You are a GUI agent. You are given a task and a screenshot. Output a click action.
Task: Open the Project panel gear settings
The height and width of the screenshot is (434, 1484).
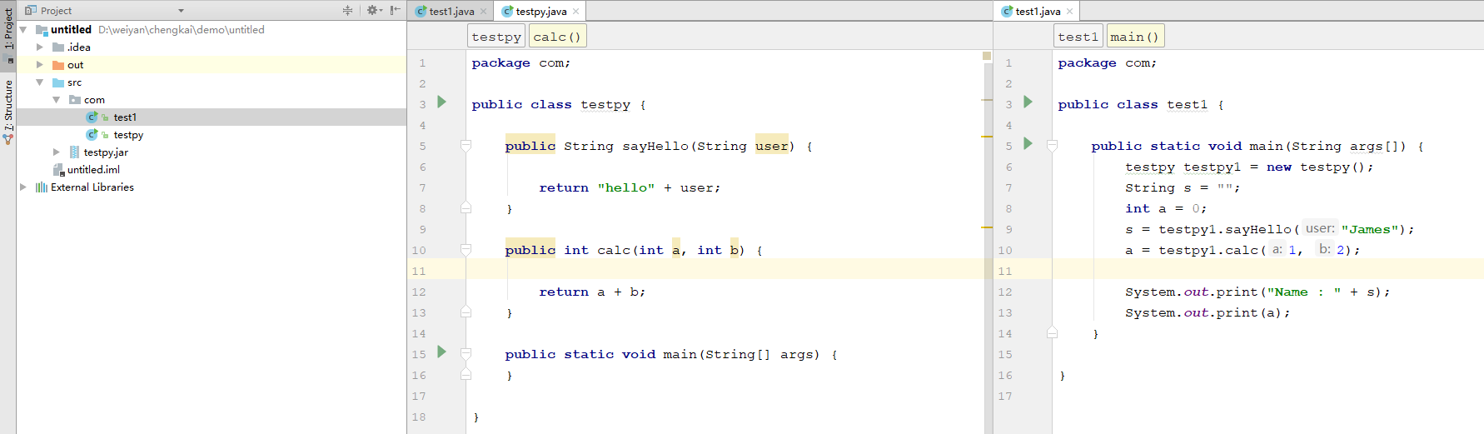click(372, 10)
